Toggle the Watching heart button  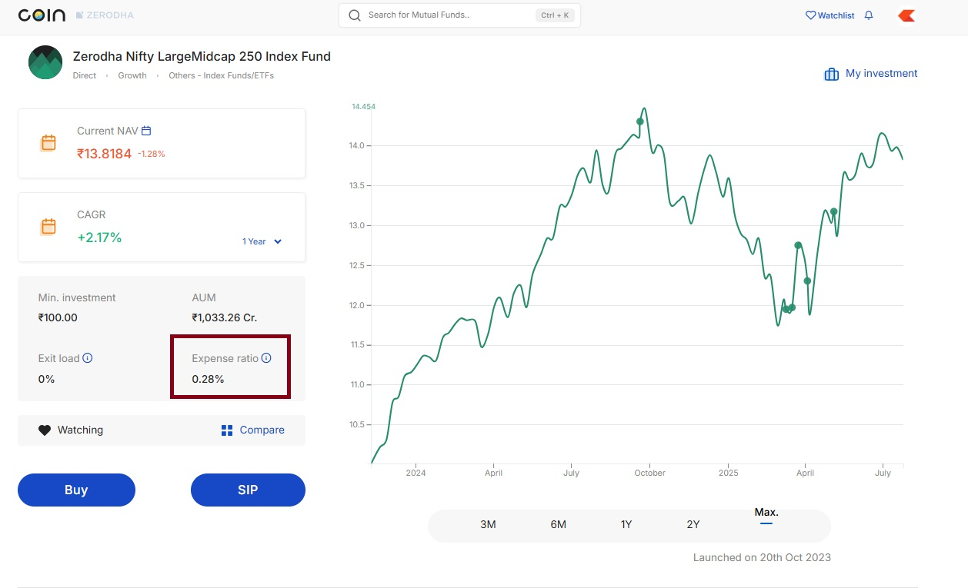click(45, 430)
